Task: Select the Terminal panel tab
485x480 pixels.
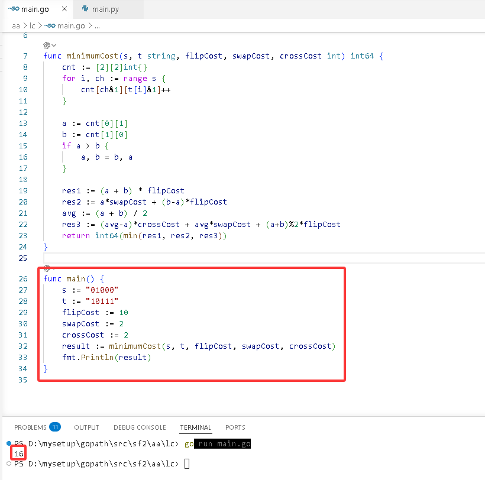Action: (x=195, y=427)
